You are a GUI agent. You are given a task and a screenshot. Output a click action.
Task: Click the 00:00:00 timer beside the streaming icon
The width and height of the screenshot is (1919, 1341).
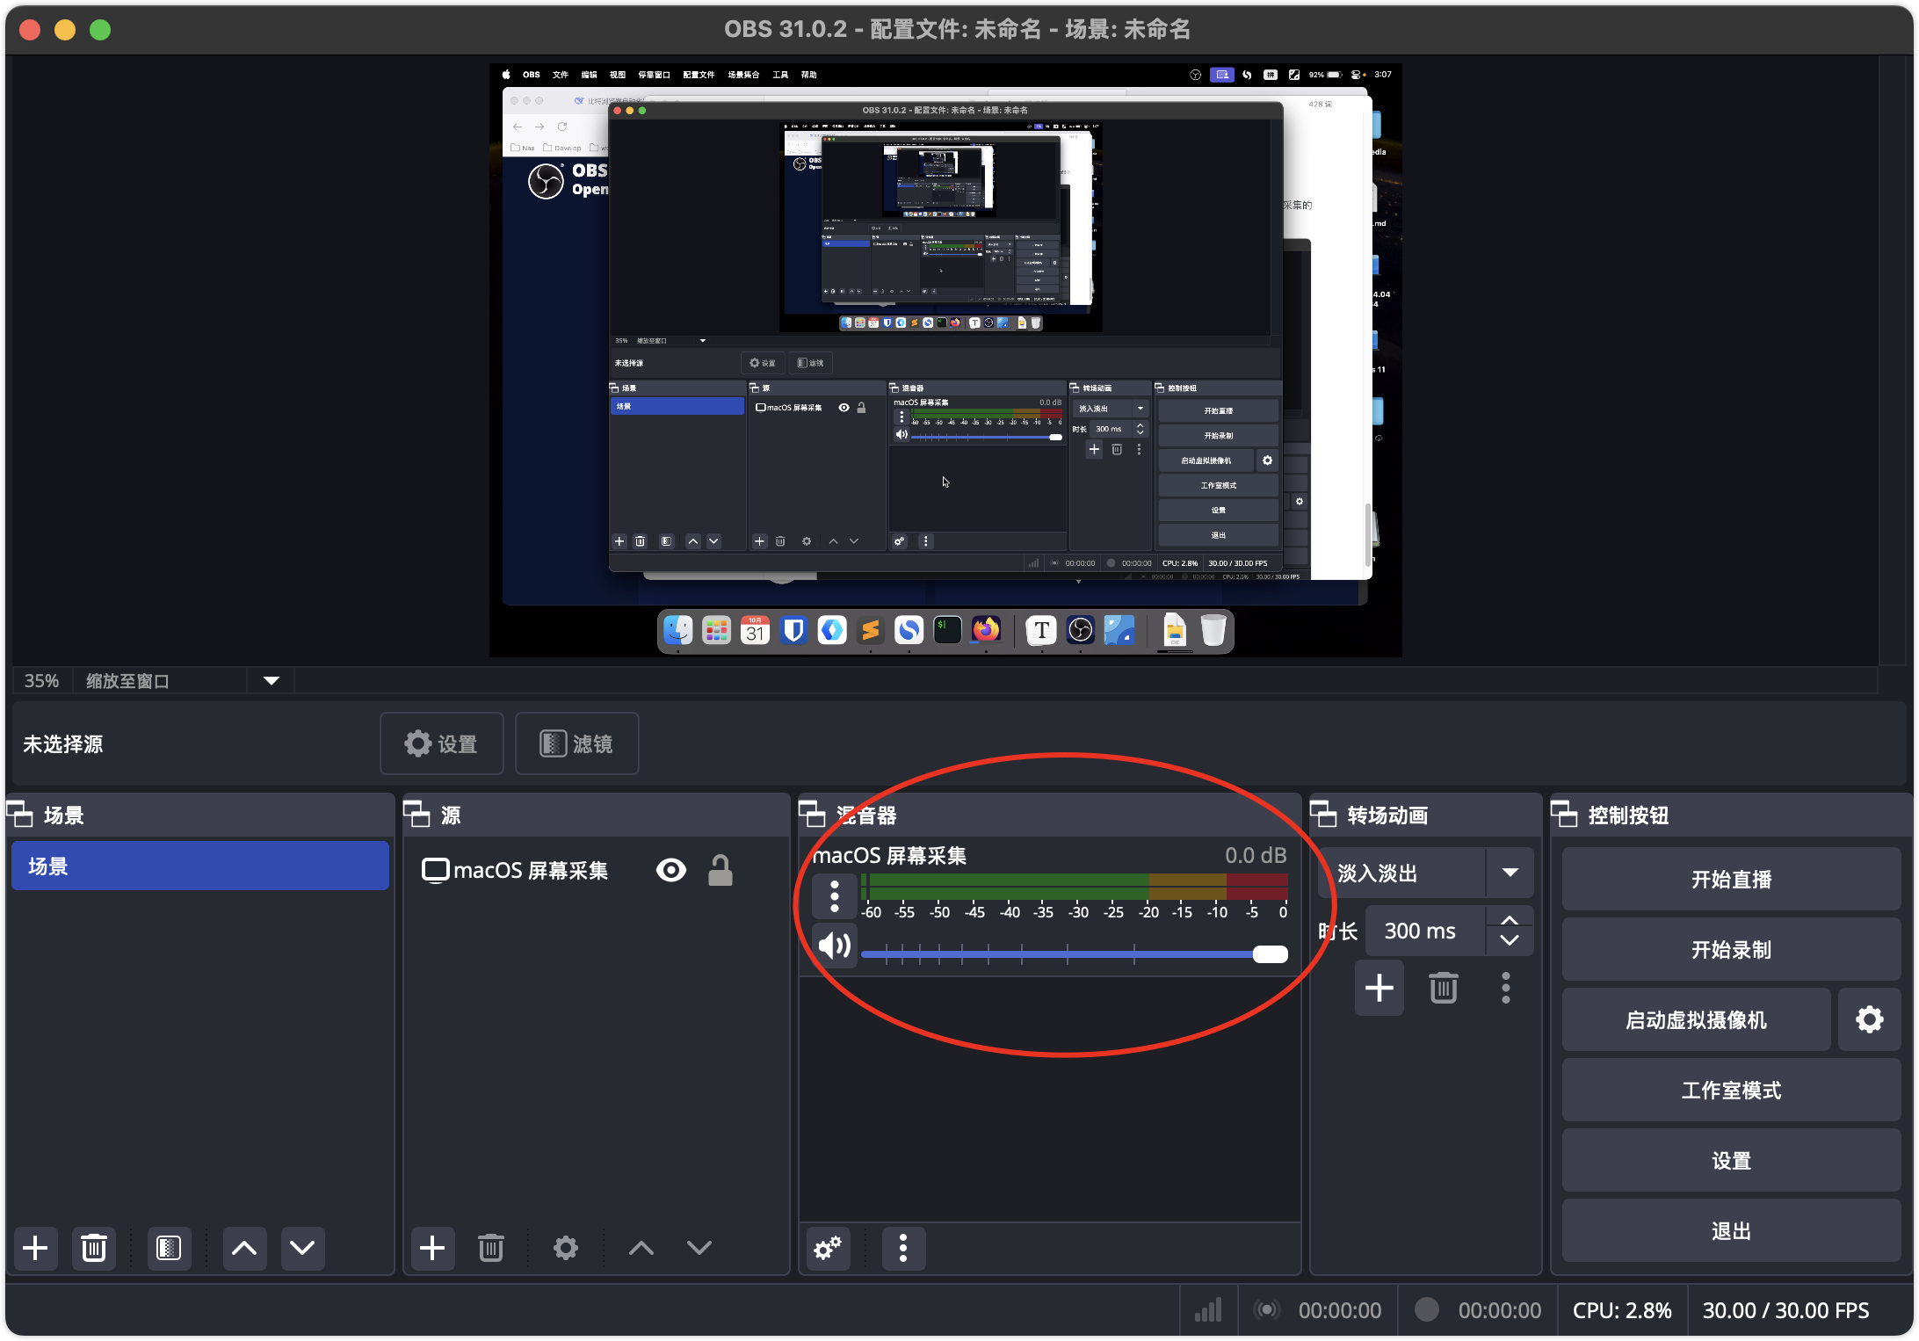click(1340, 1310)
